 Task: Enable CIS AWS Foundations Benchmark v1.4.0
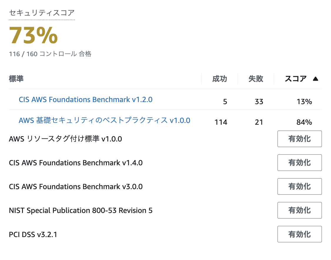[x=300, y=163]
